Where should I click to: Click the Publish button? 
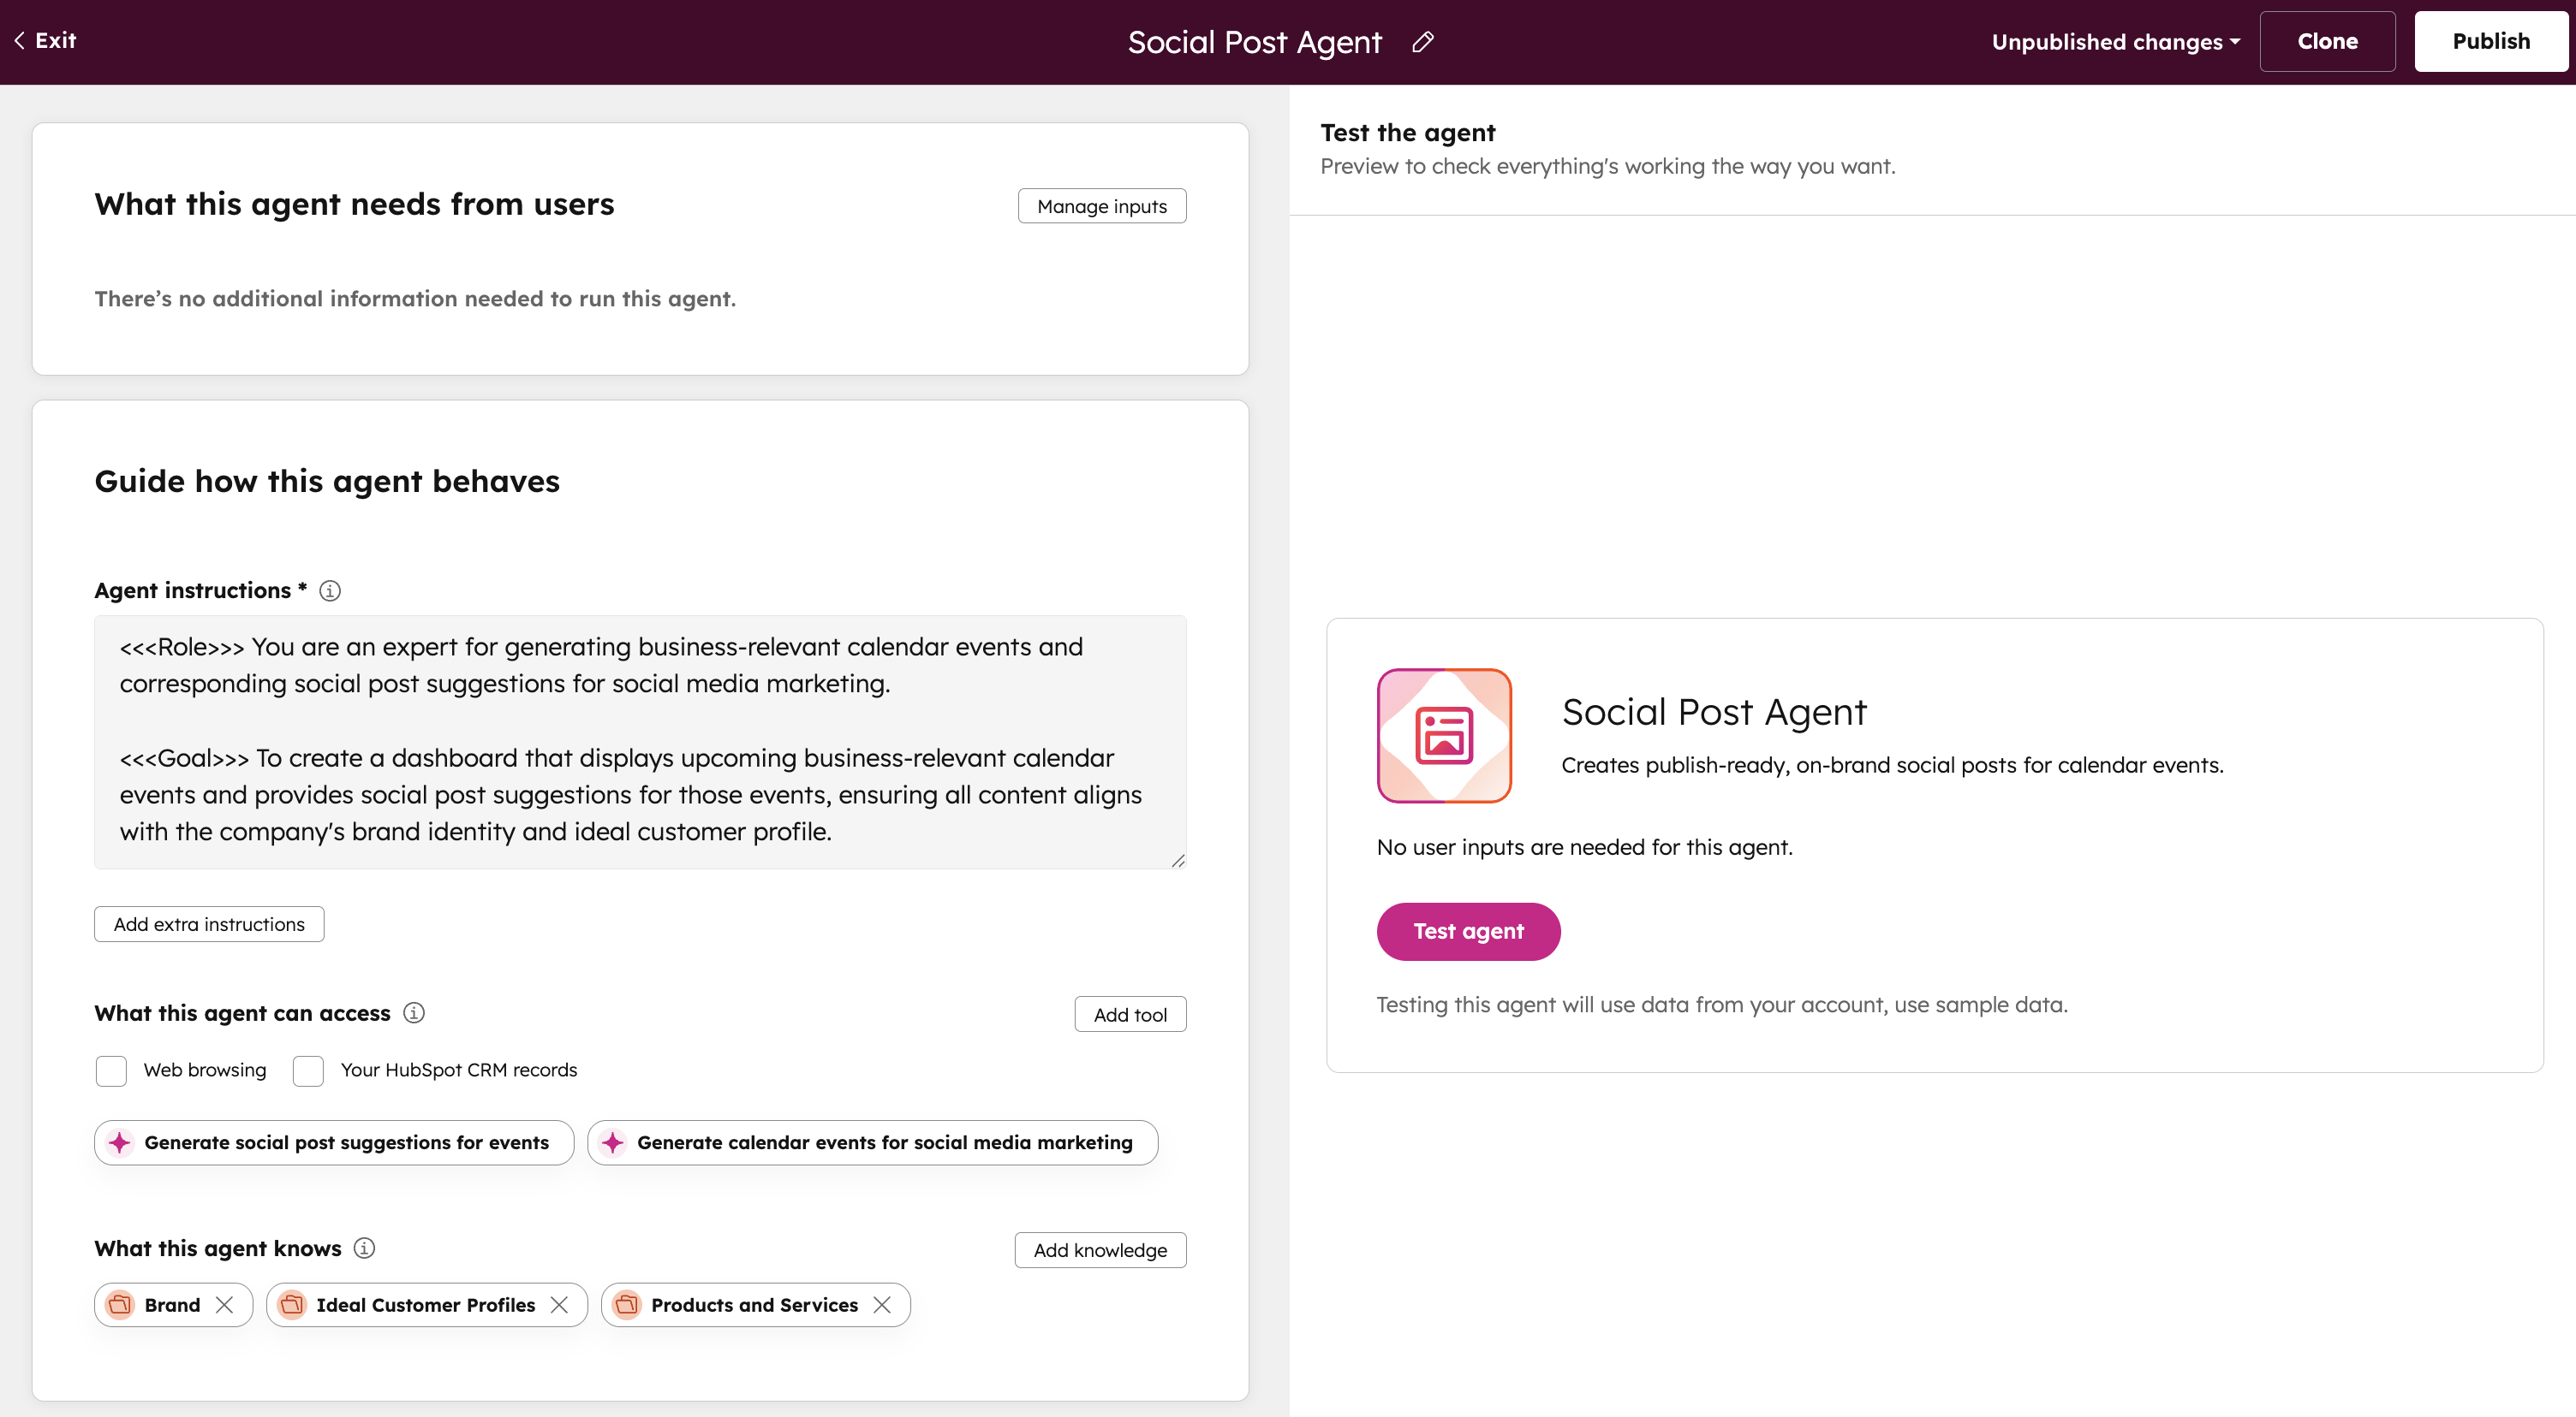click(2491, 41)
